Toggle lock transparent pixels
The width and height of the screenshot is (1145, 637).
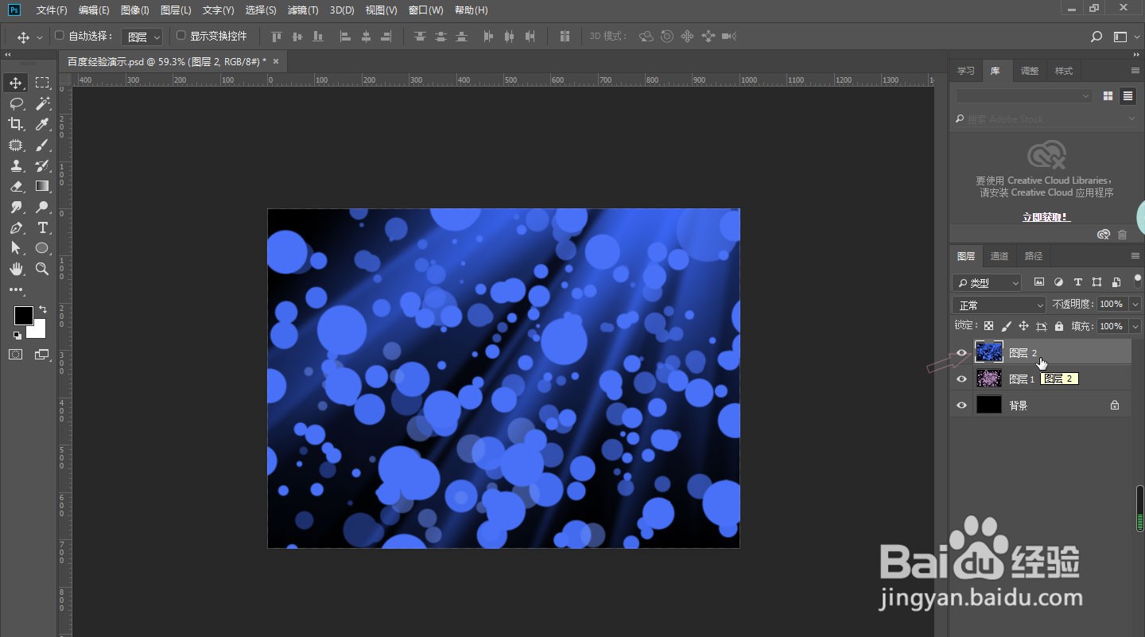point(988,326)
